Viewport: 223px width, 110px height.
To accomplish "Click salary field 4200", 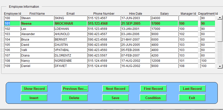I will tap(164, 55).
